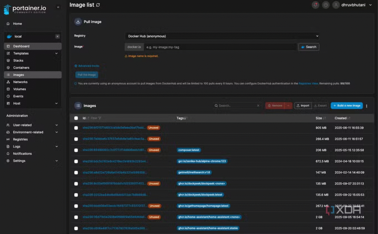378x234 pixels.
Task: Open the notifications bell icon
Action: tap(315, 5)
